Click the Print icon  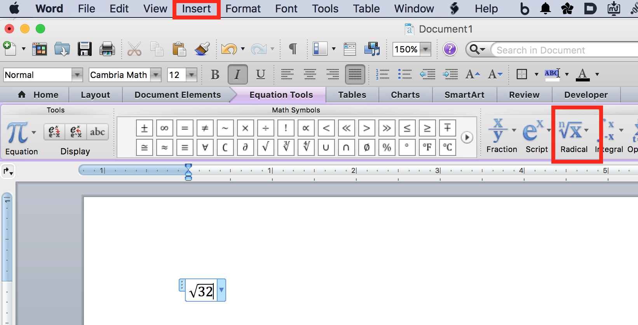point(107,49)
